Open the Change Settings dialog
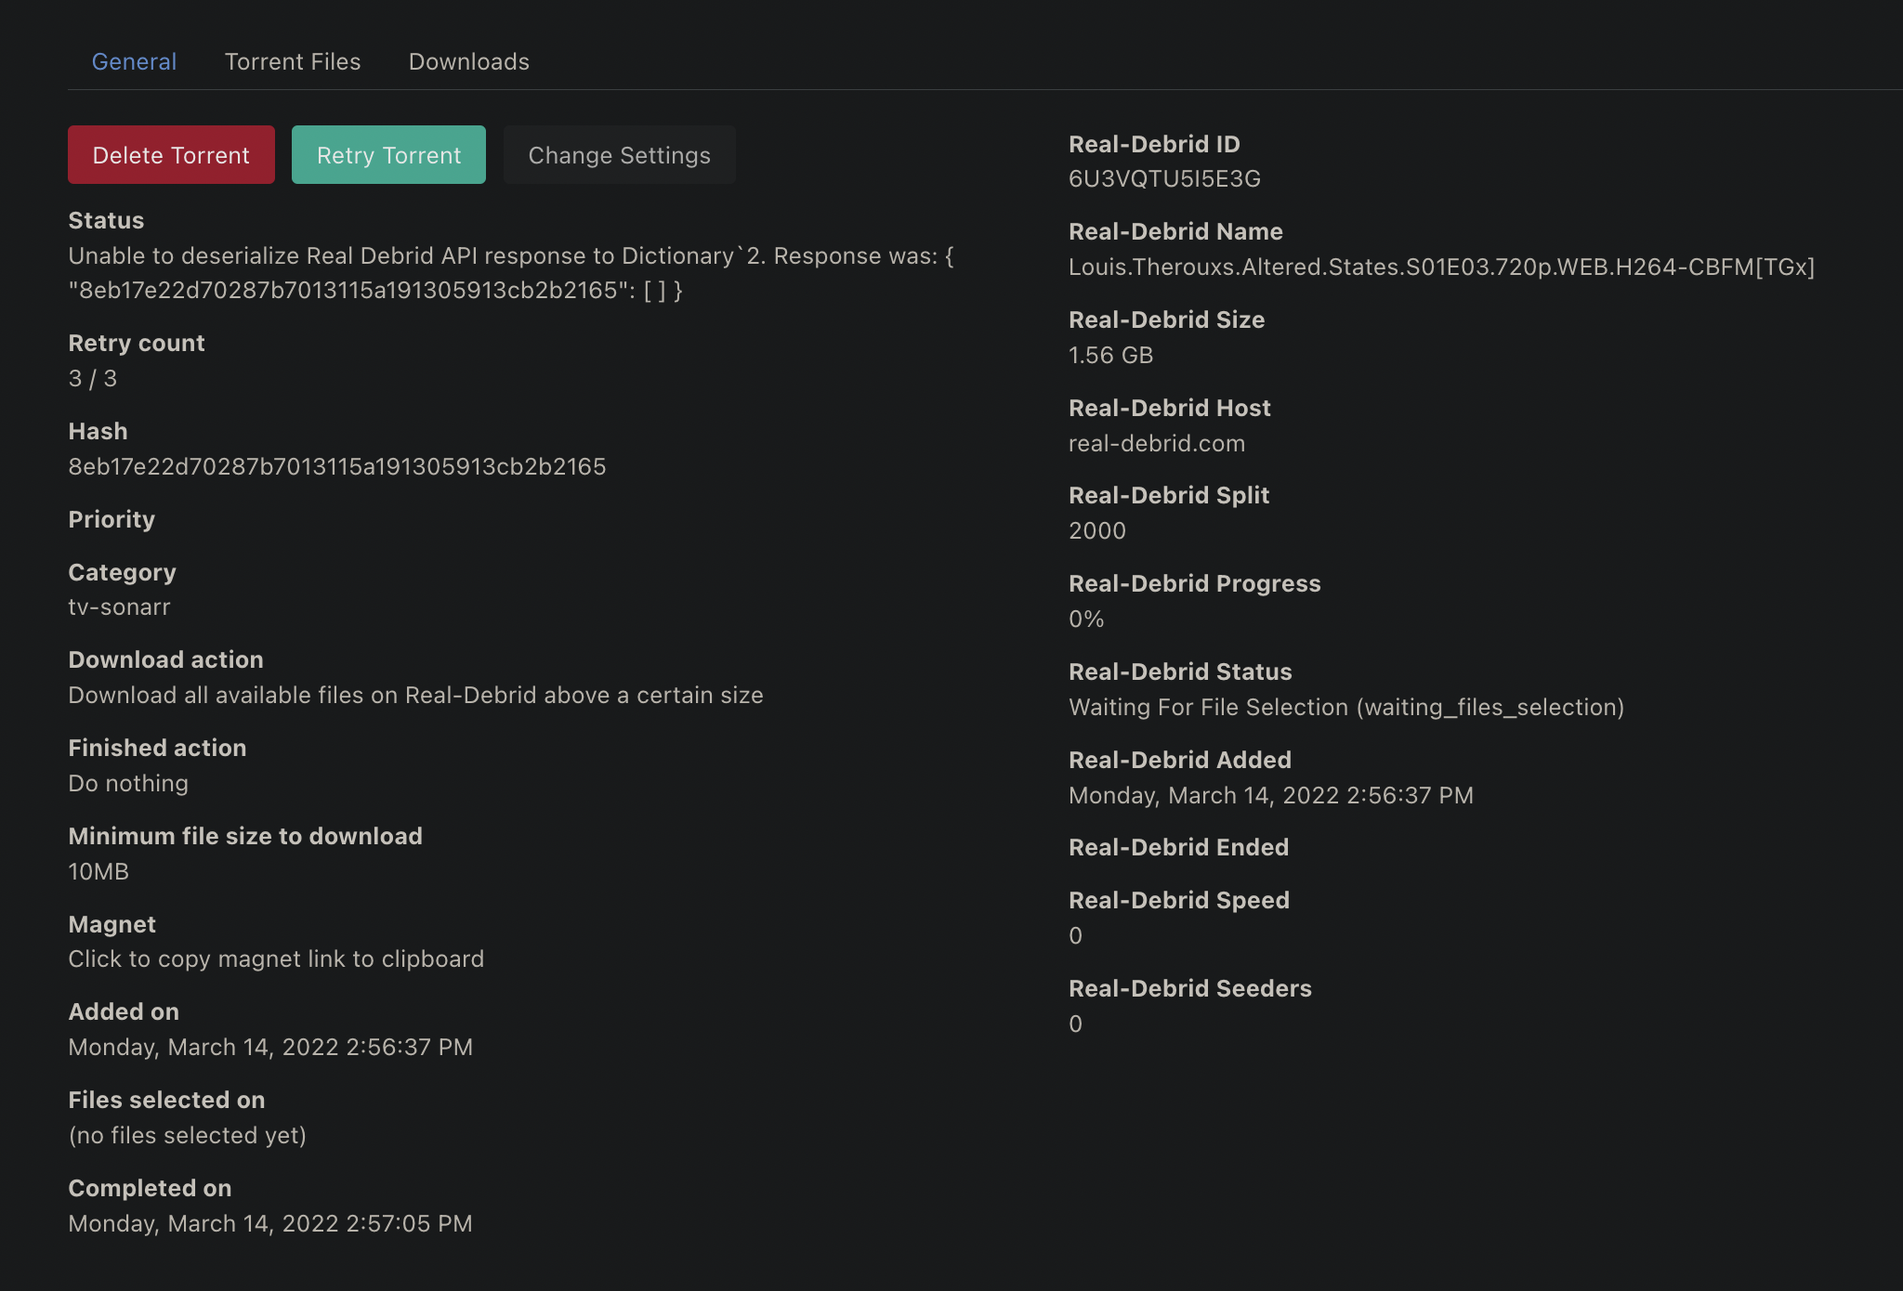The height and width of the screenshot is (1291, 1903). 619,154
